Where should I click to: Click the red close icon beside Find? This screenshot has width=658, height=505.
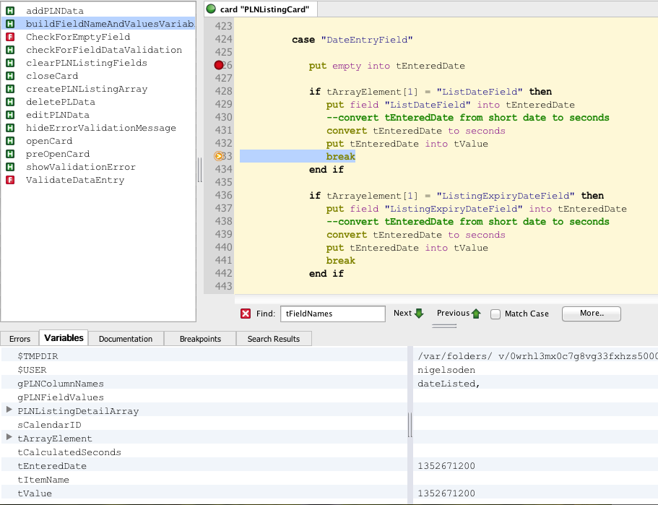tap(246, 314)
